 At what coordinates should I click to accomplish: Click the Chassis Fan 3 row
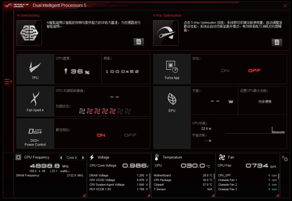pyautogui.click(x=247, y=189)
